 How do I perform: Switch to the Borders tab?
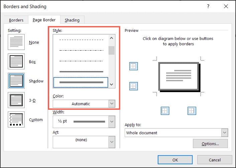tap(16, 20)
